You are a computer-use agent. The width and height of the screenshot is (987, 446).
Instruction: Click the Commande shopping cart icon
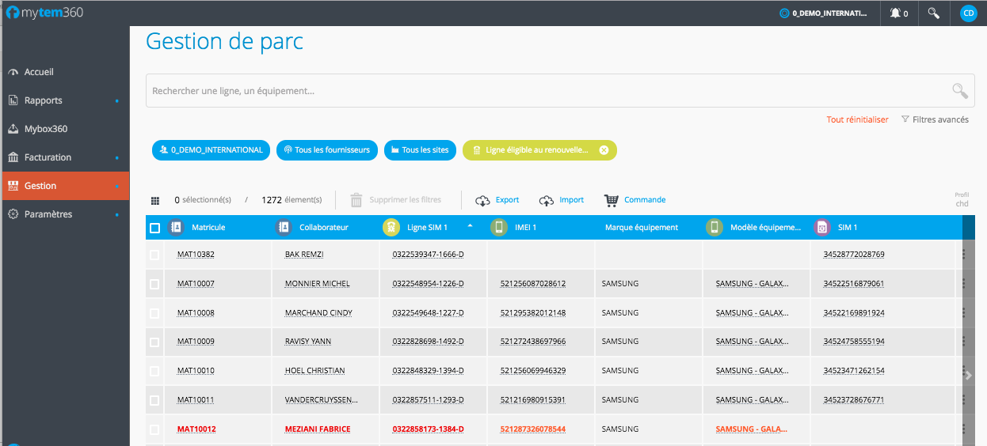click(611, 200)
